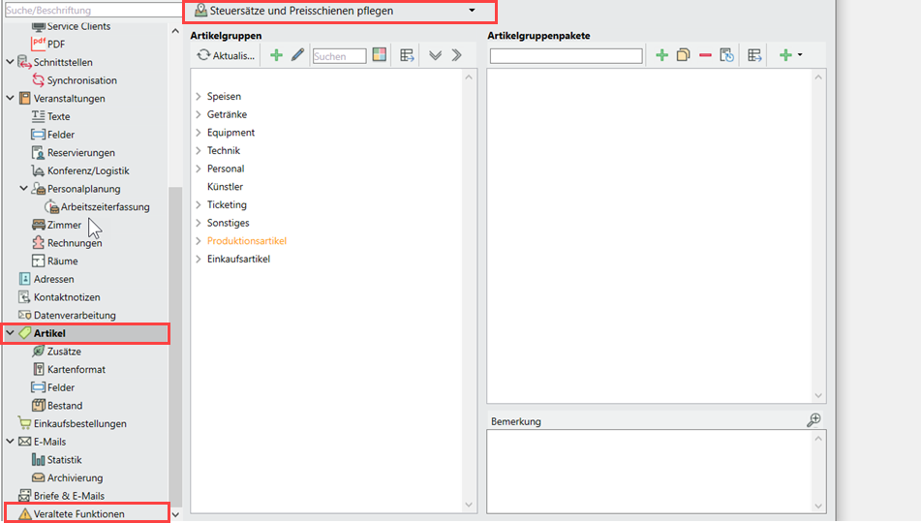Click the Suchen field in Artikelgruppen toolbar
921x523 pixels.
tap(339, 56)
